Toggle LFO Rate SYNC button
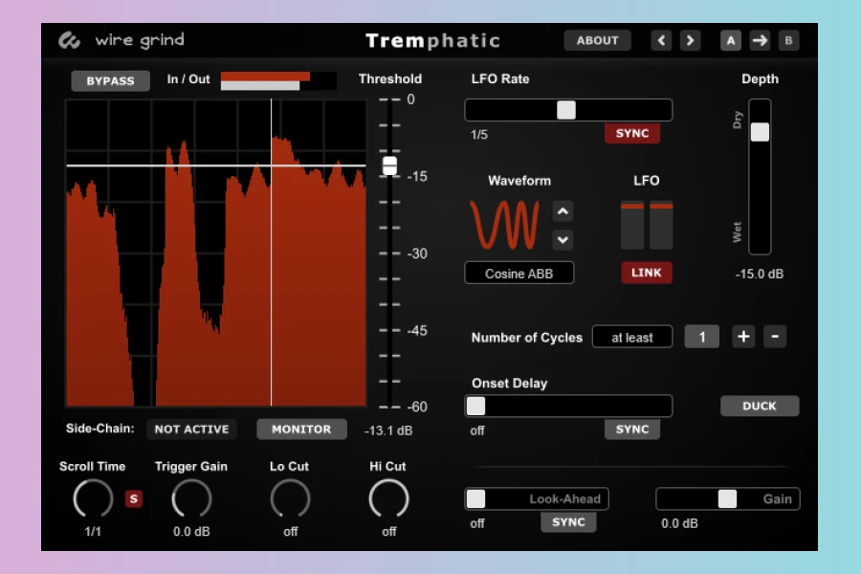The height and width of the screenshot is (574, 861). pos(632,134)
